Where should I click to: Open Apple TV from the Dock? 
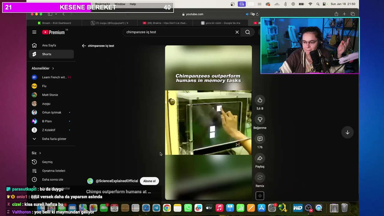pos(209,208)
